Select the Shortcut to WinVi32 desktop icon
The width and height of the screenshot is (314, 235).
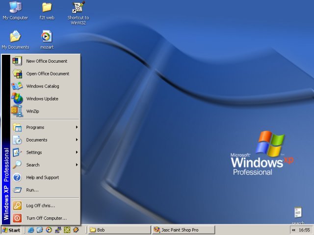tap(78, 13)
